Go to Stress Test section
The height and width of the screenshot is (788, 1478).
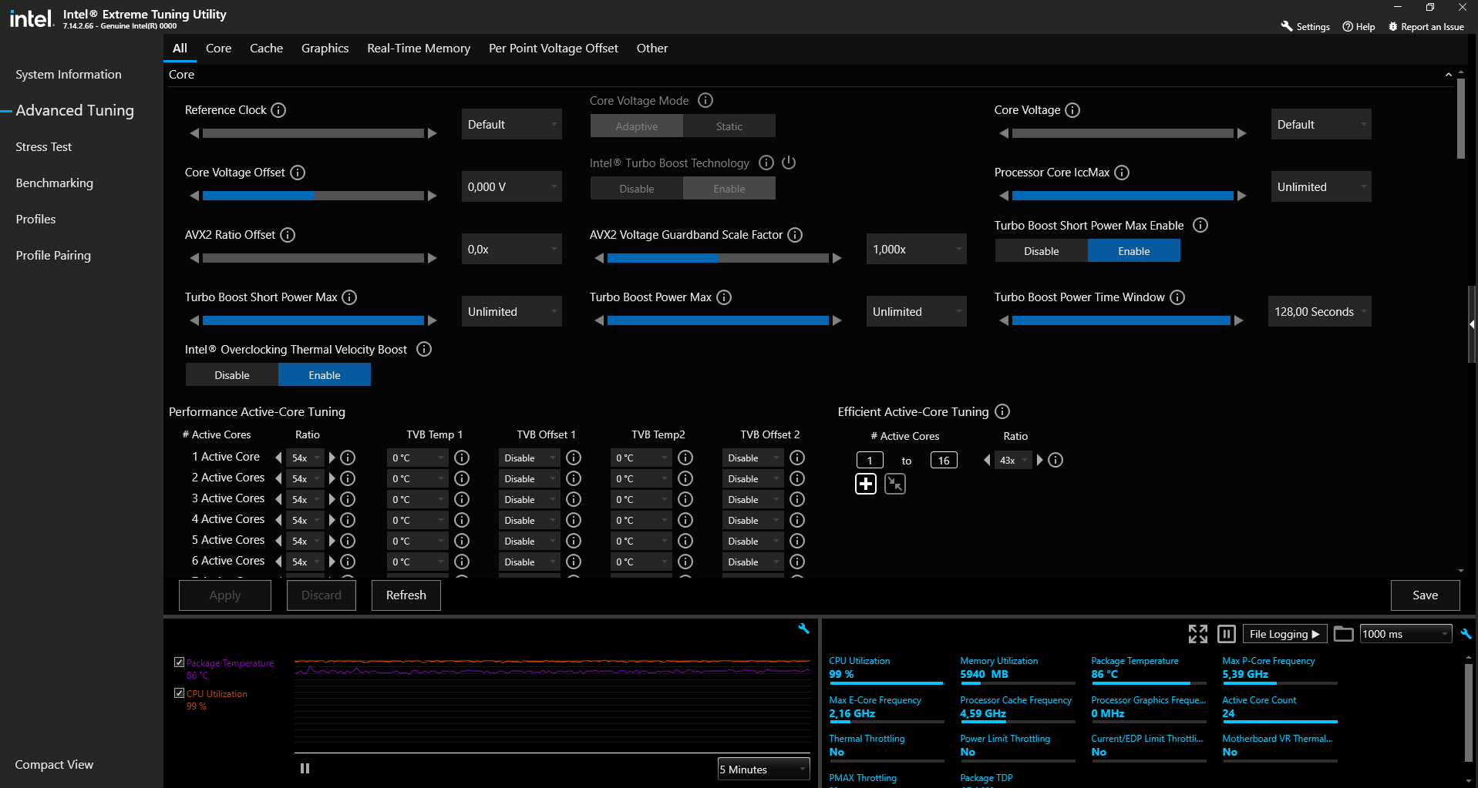point(44,146)
